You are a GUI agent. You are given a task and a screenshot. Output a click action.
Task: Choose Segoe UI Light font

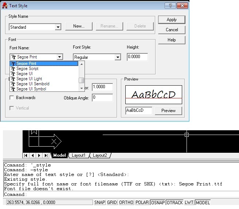(x=44, y=79)
